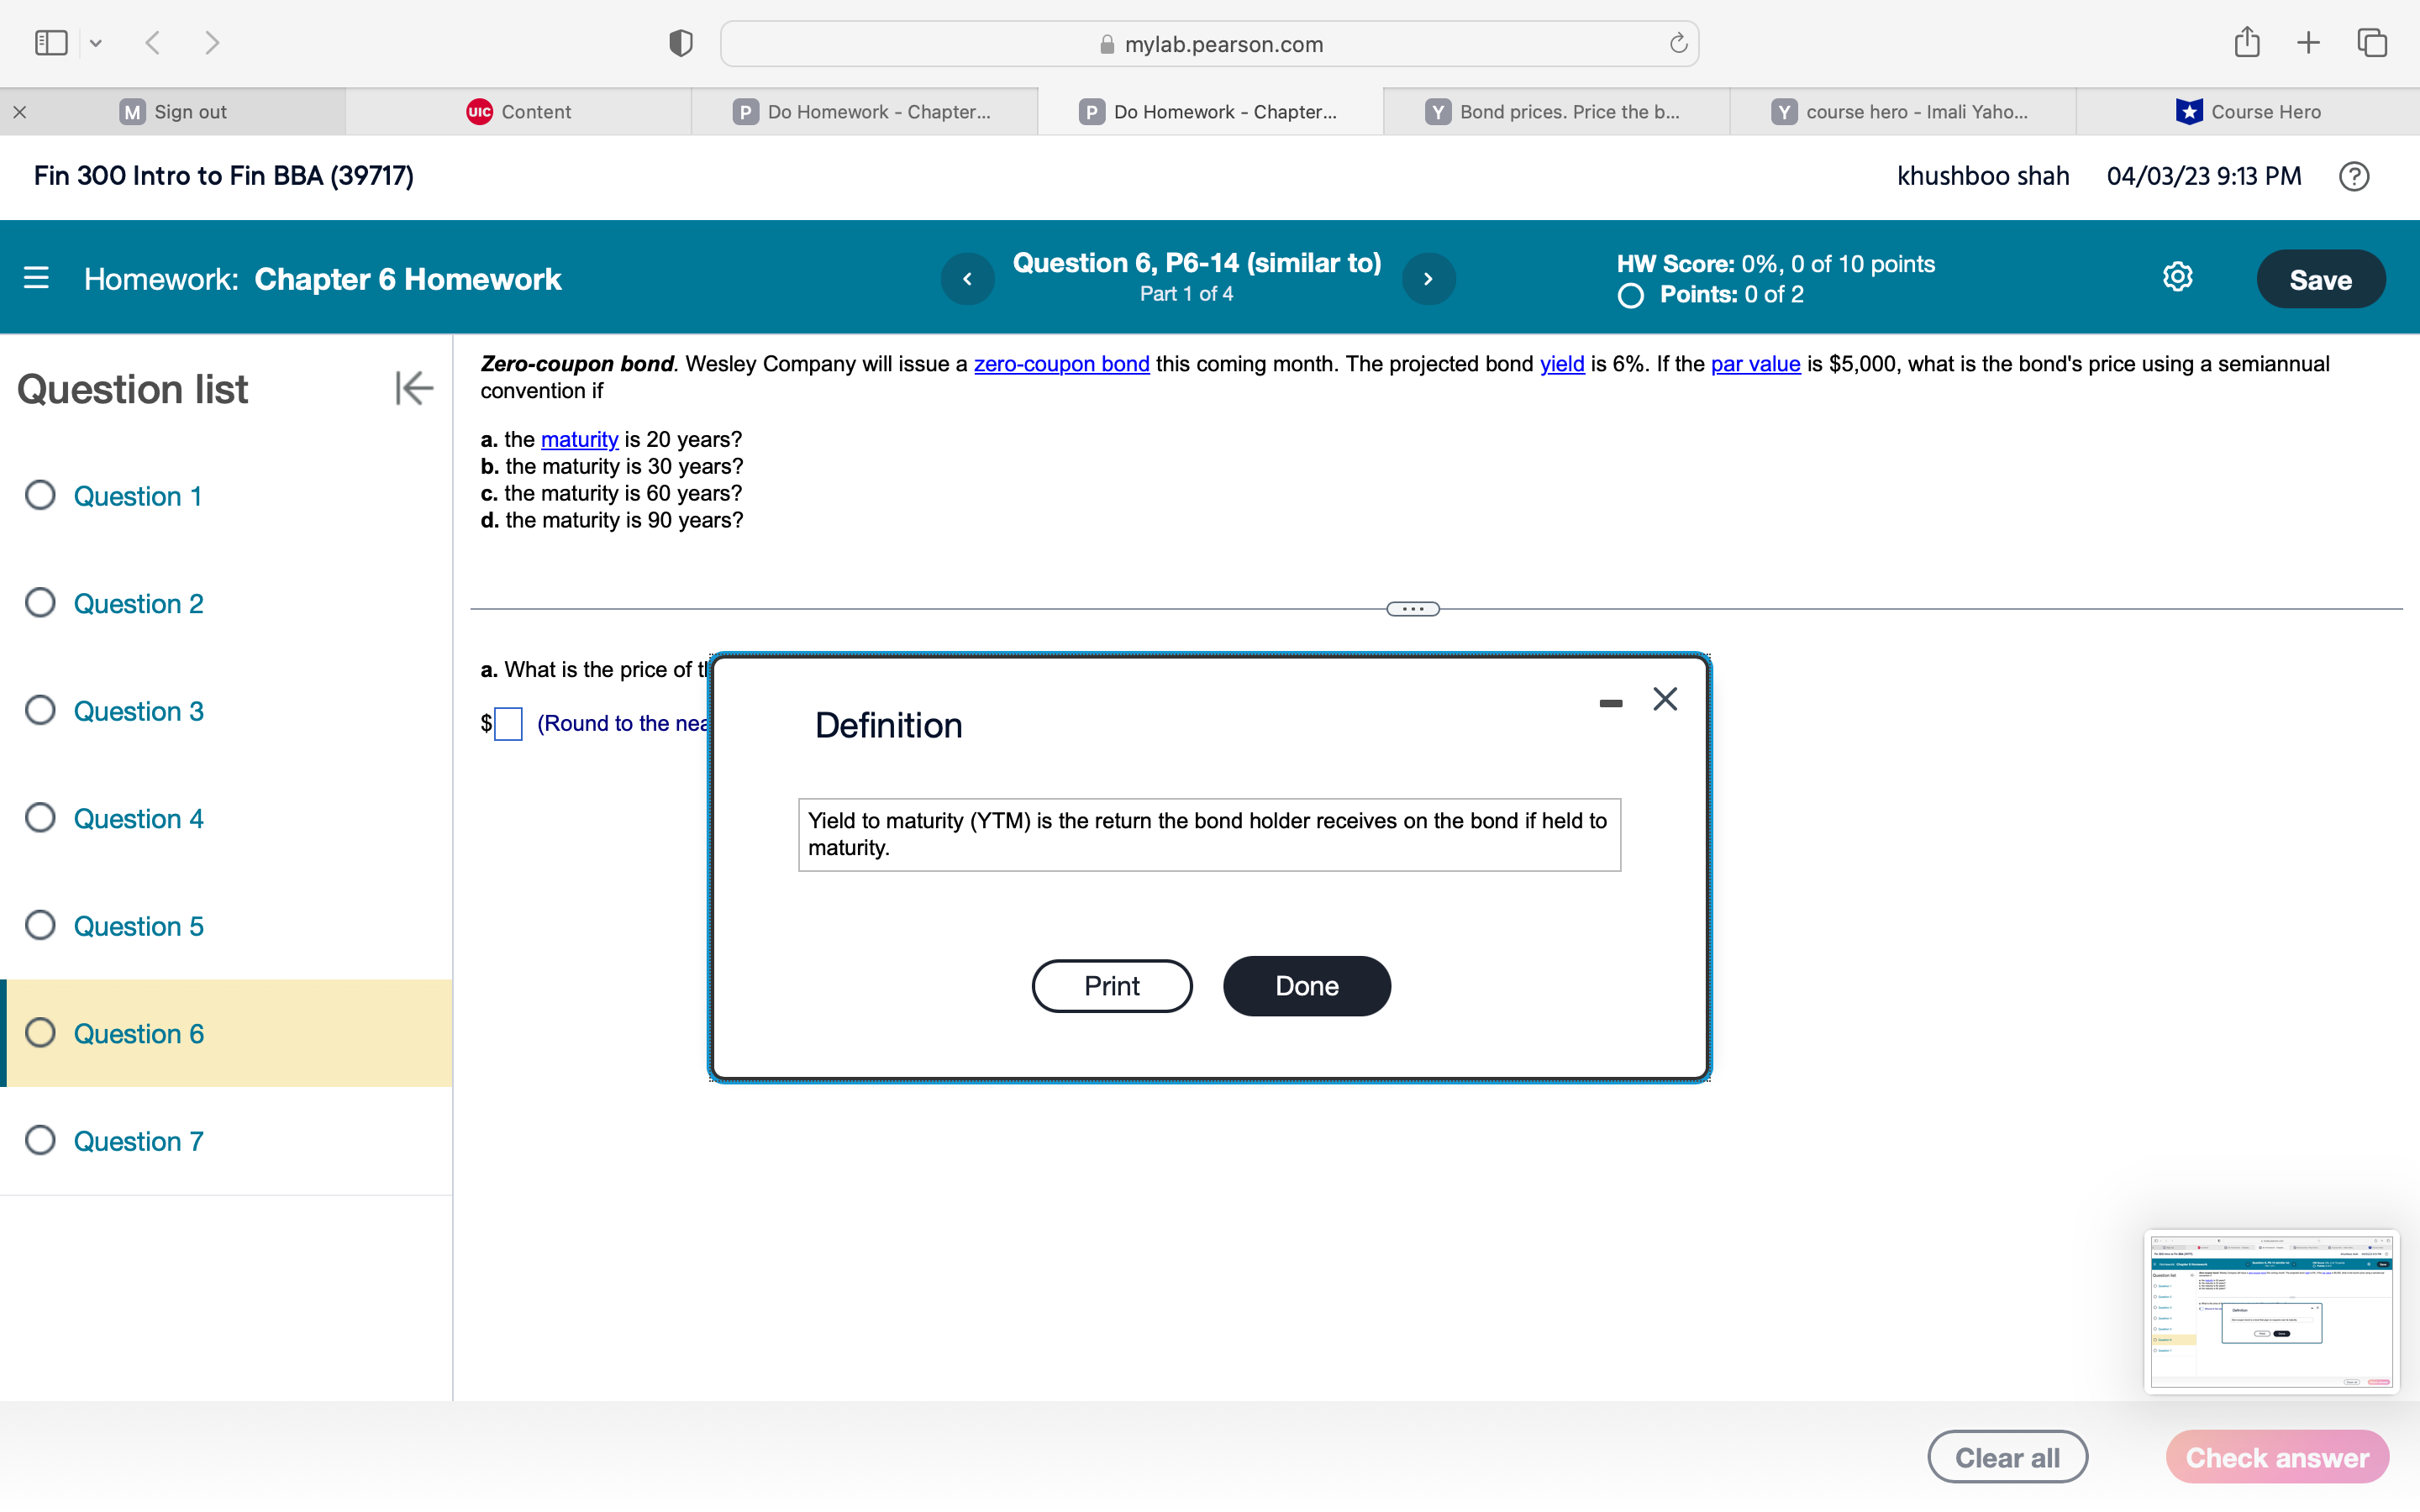Click the privacy shield icon in toolbar
The height and width of the screenshot is (1512, 2420).
(x=679, y=42)
